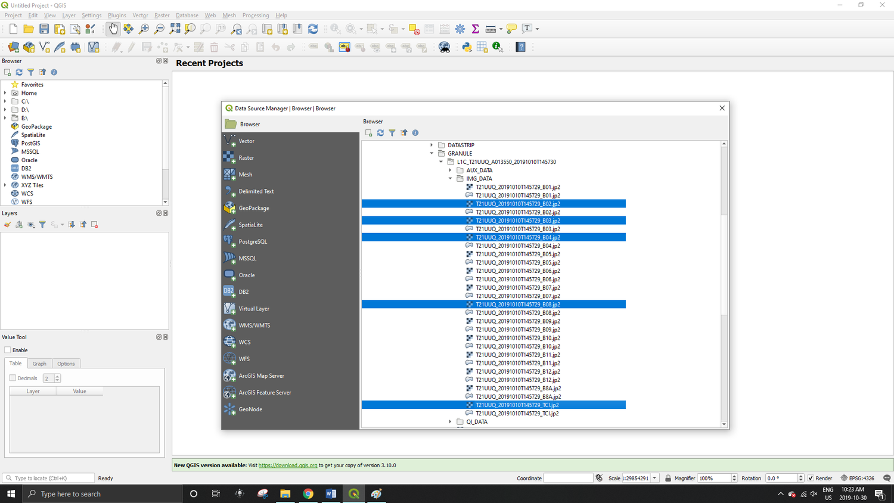Click the Type to locate search field
The image size is (894, 503).
pos(51,478)
